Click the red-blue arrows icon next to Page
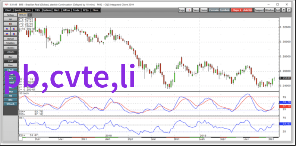 pyautogui.click(x=189, y=10)
